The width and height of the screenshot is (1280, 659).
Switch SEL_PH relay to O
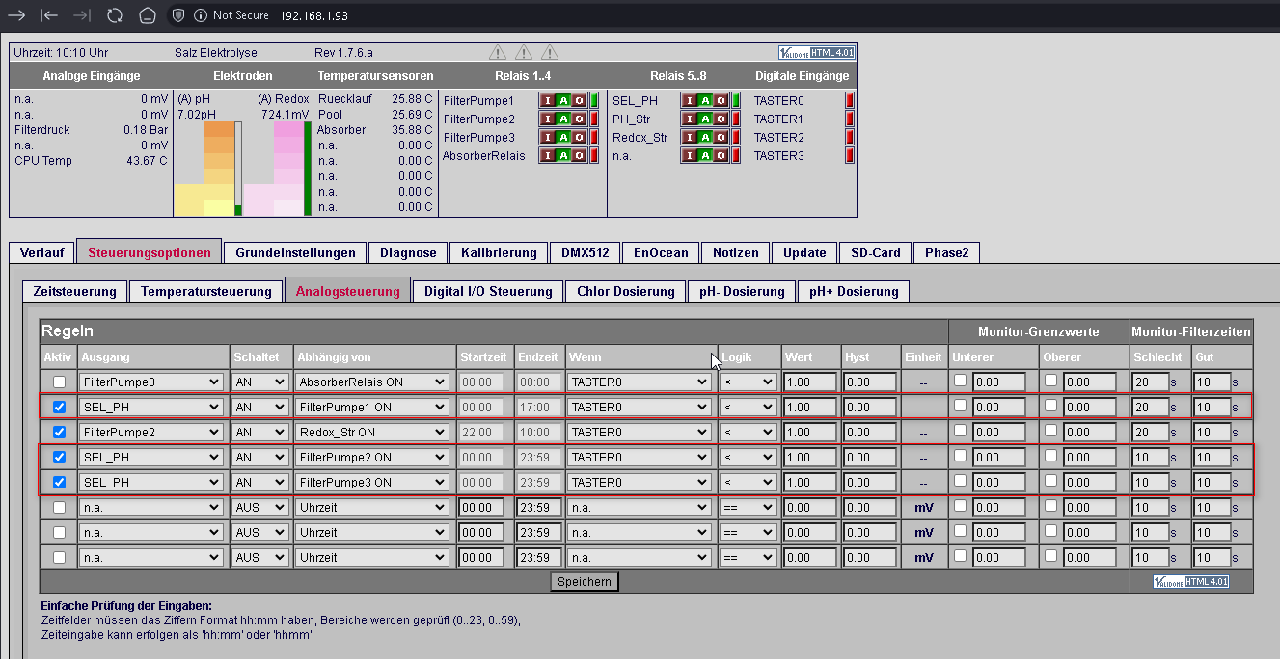click(x=721, y=100)
